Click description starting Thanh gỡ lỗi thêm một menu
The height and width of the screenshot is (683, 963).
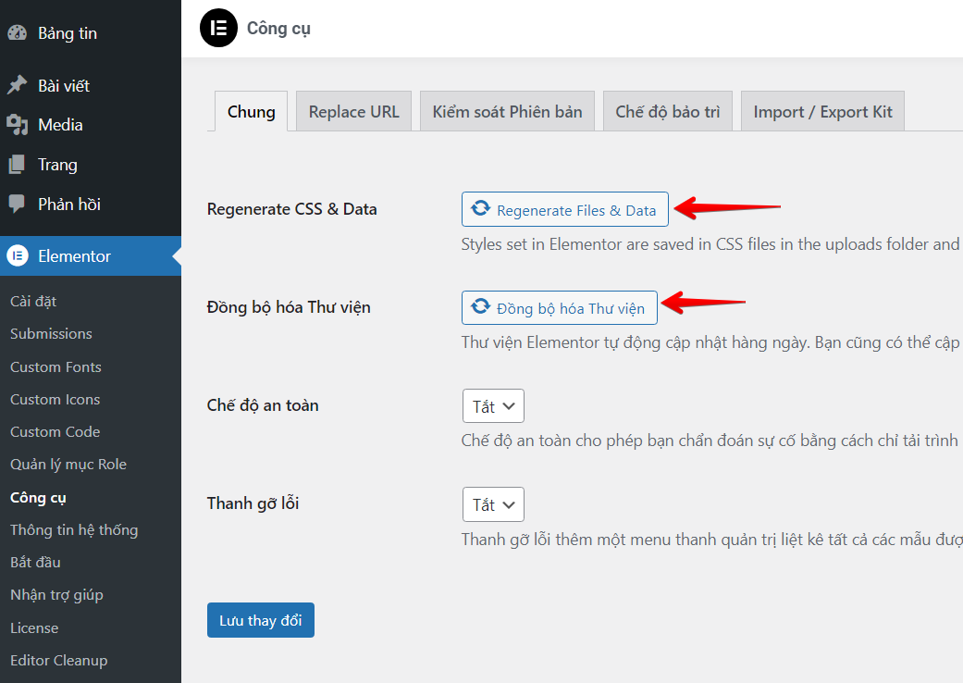pyautogui.click(x=711, y=540)
